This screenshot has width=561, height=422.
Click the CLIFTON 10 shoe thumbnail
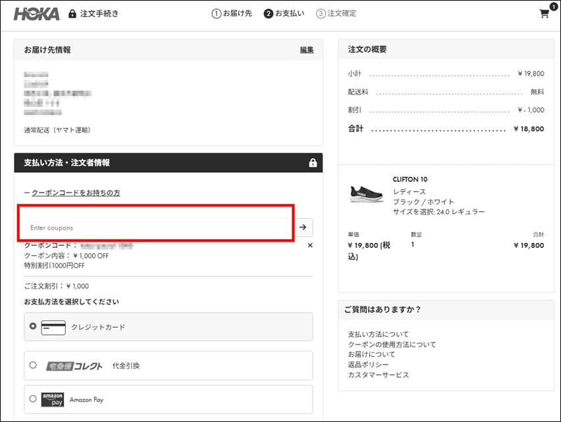[366, 194]
